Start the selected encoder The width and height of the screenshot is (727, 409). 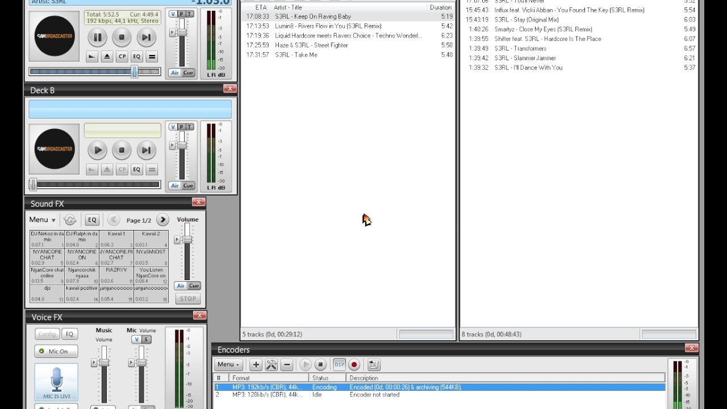click(305, 365)
